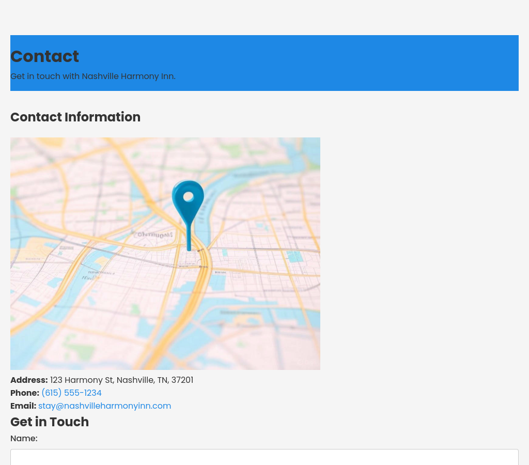Click the bold "Address:" label
The image size is (529, 465).
[x=29, y=380]
